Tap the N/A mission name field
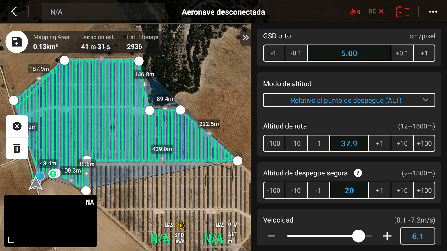Screen dimensions: 447x251 point(103,12)
